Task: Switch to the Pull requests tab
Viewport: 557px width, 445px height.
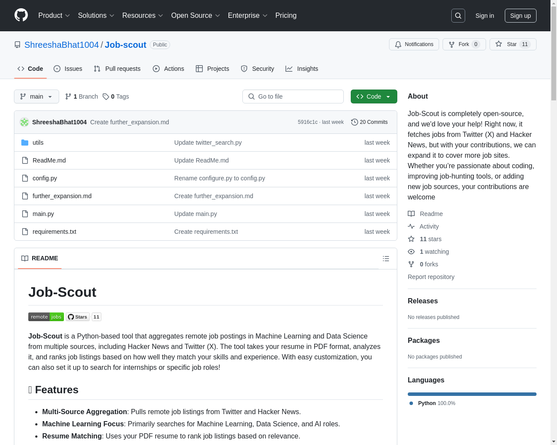Action: (117, 69)
